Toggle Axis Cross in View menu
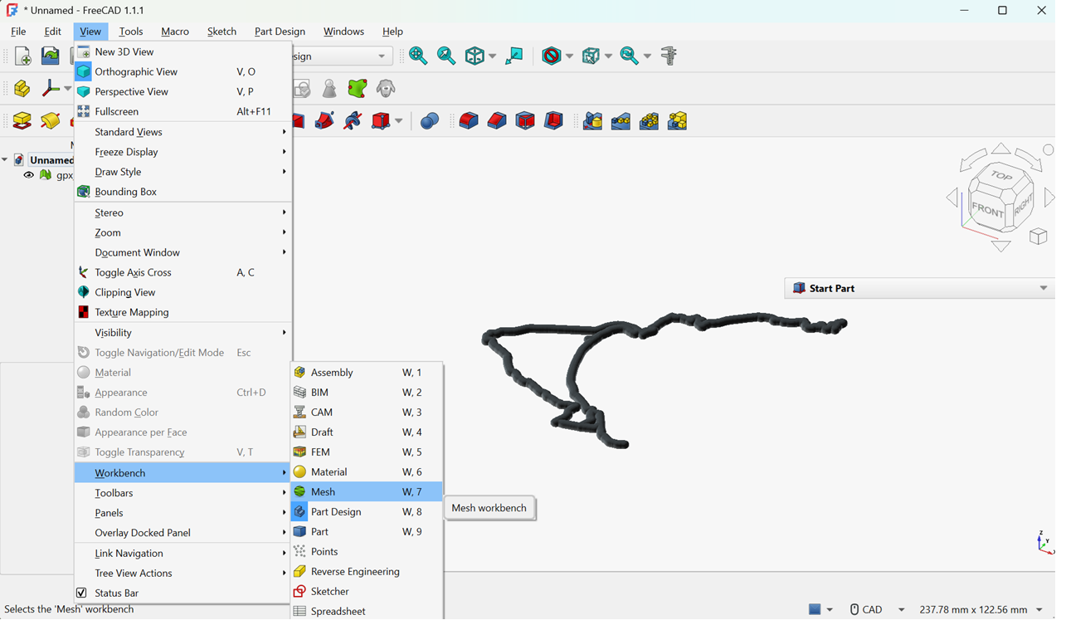 [183, 272]
